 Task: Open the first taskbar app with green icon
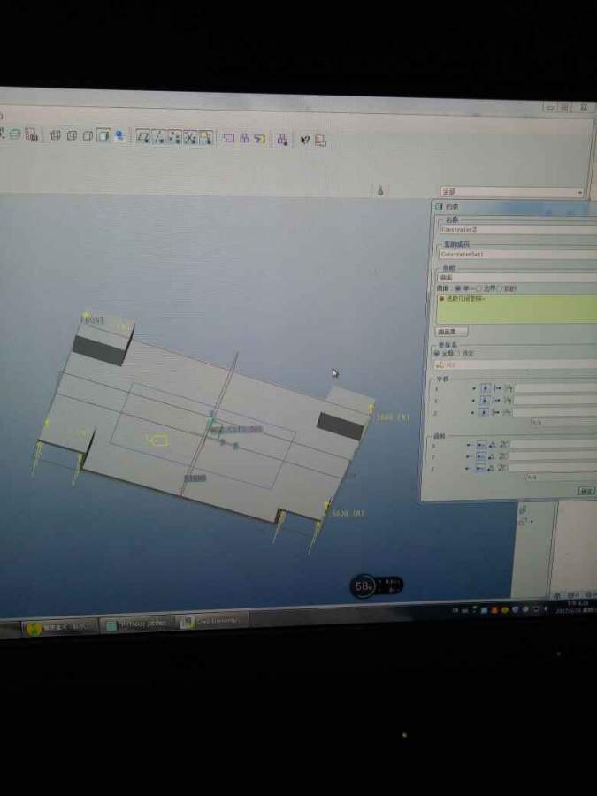click(59, 627)
